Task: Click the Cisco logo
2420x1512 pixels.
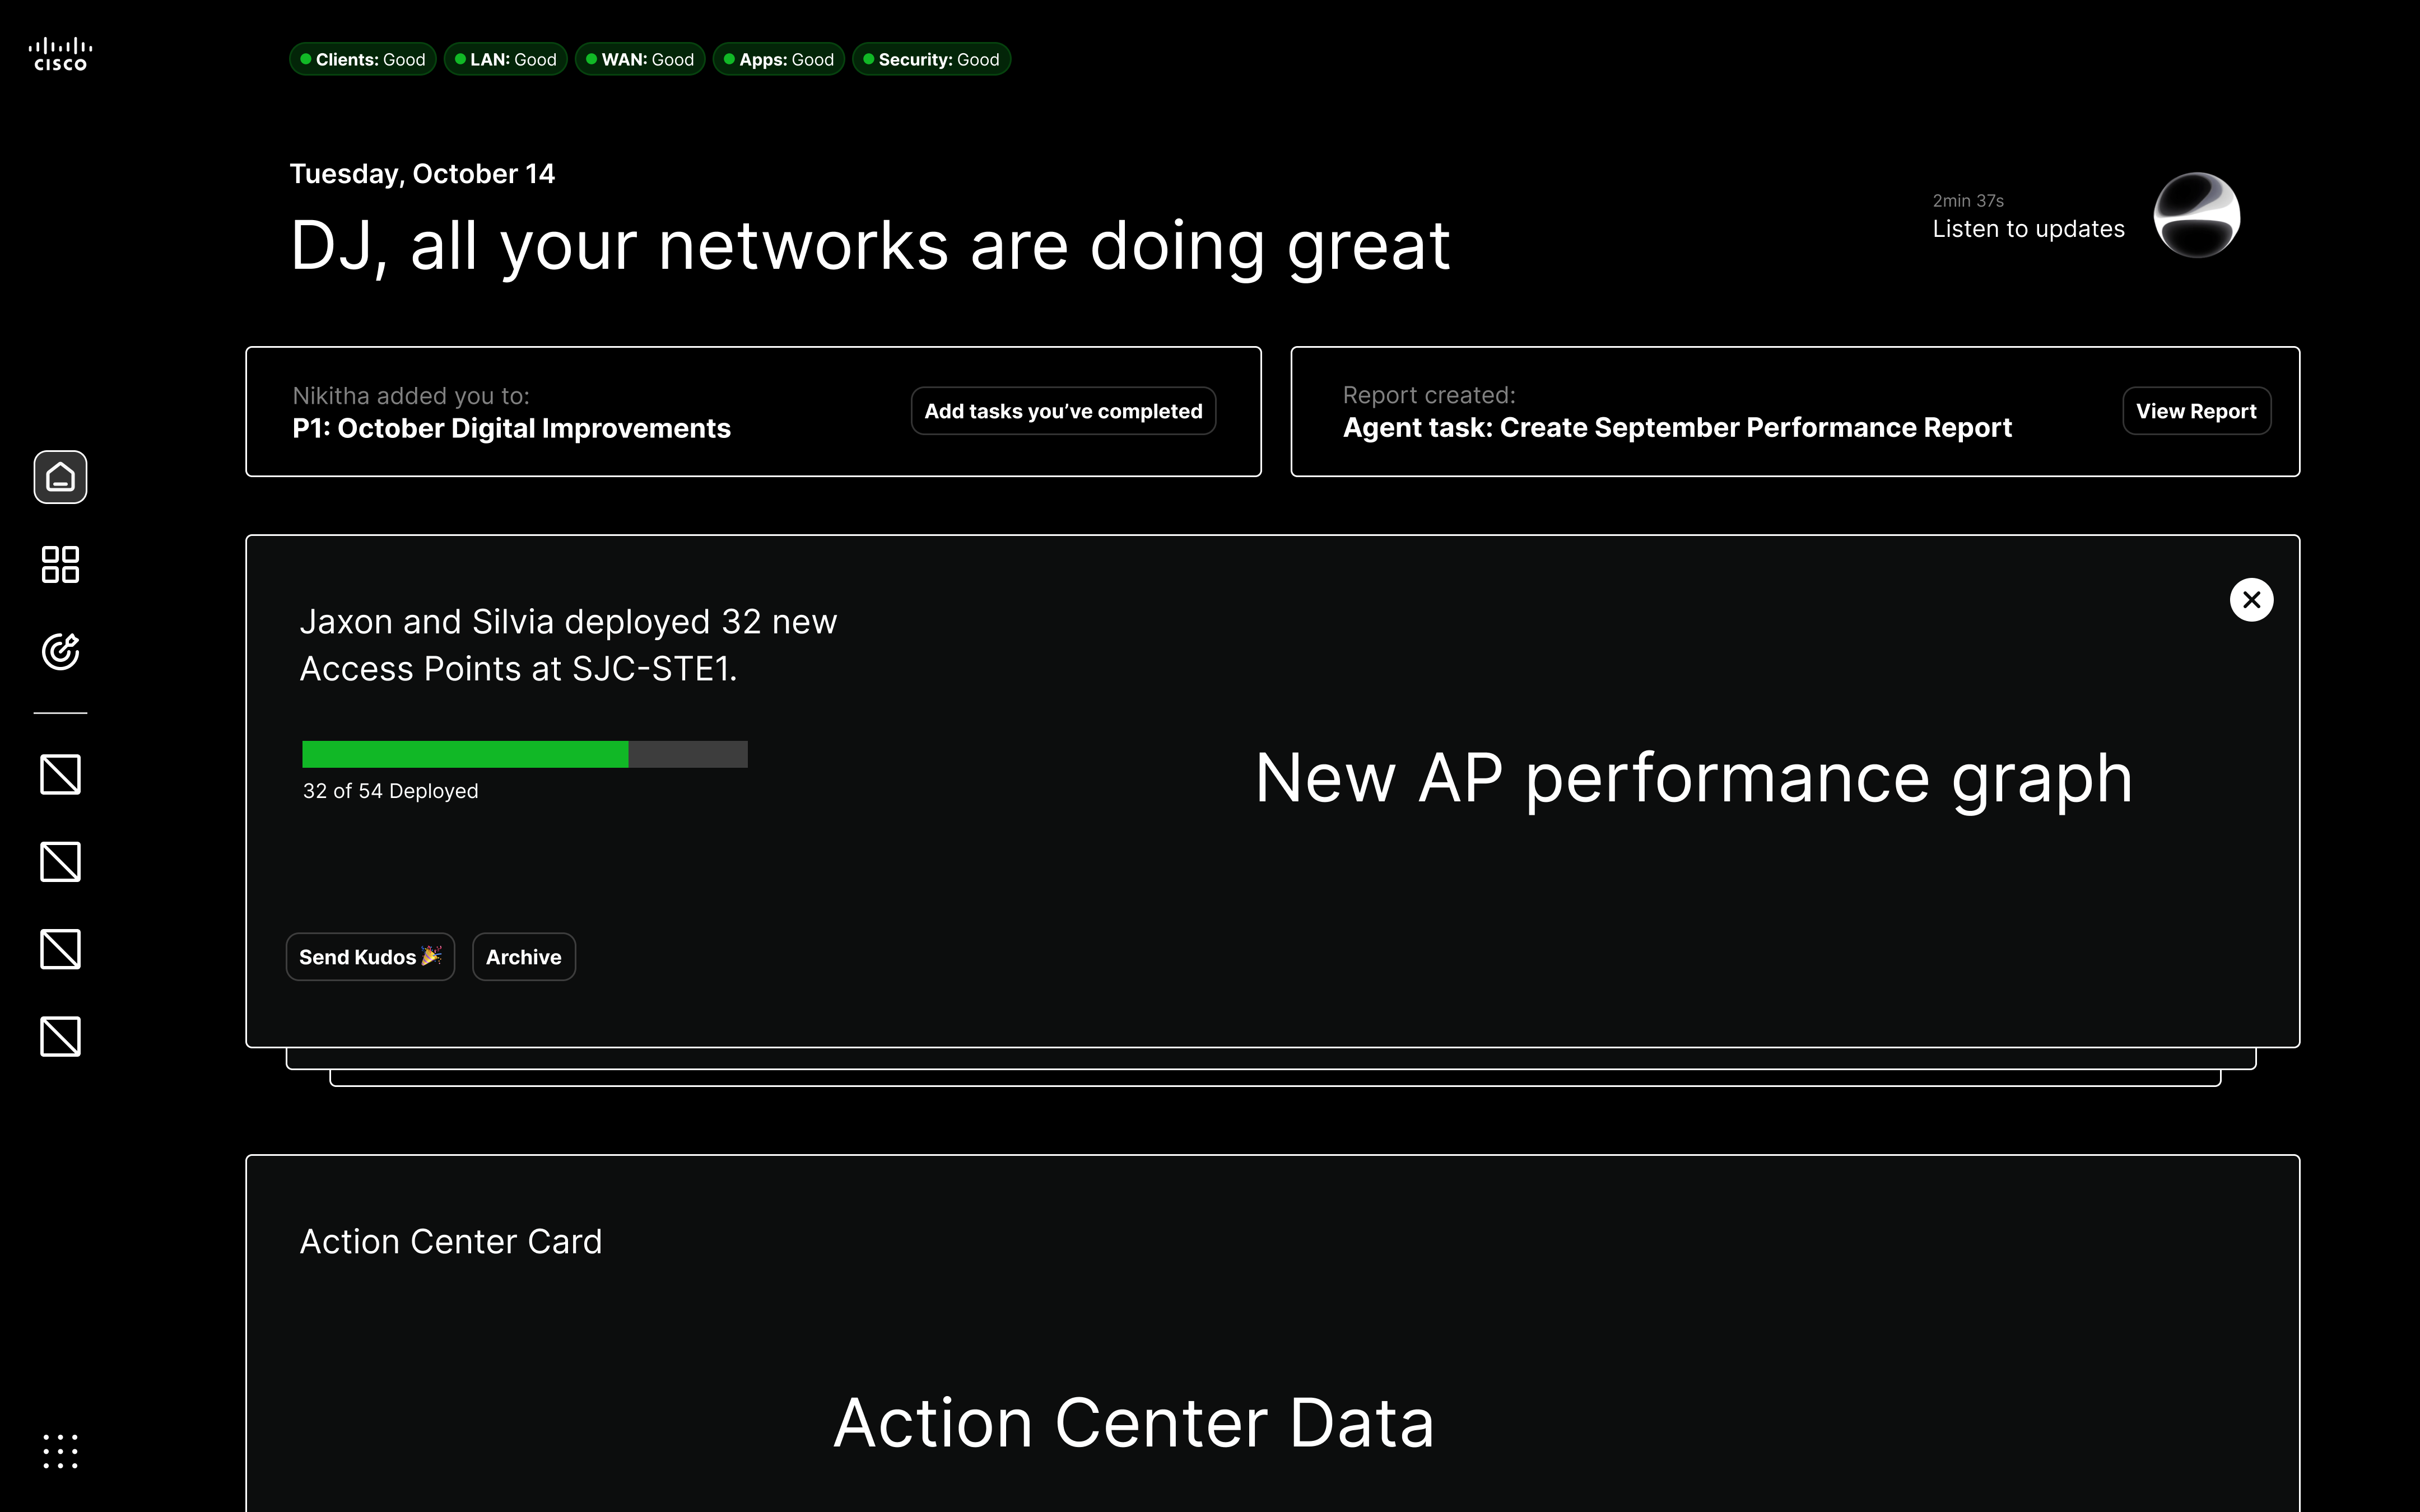Action: [60, 55]
